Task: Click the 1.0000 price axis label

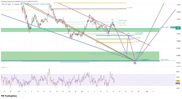Action: [x=178, y=41]
